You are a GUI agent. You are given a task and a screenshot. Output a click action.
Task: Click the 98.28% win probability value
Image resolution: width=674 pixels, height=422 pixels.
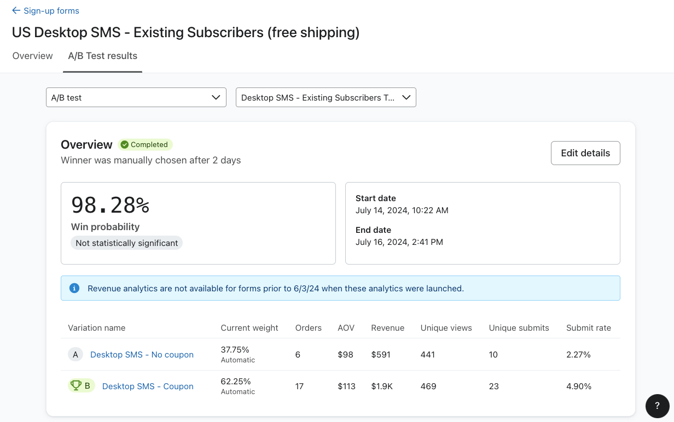point(110,205)
